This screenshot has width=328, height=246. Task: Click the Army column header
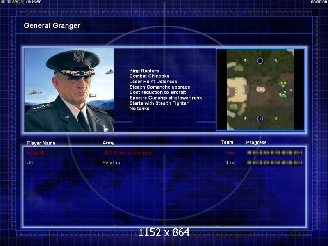109,143
